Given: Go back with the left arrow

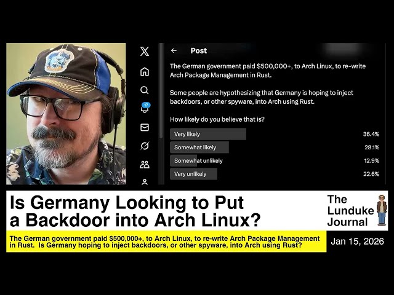Looking at the screenshot, I should click(x=174, y=50).
